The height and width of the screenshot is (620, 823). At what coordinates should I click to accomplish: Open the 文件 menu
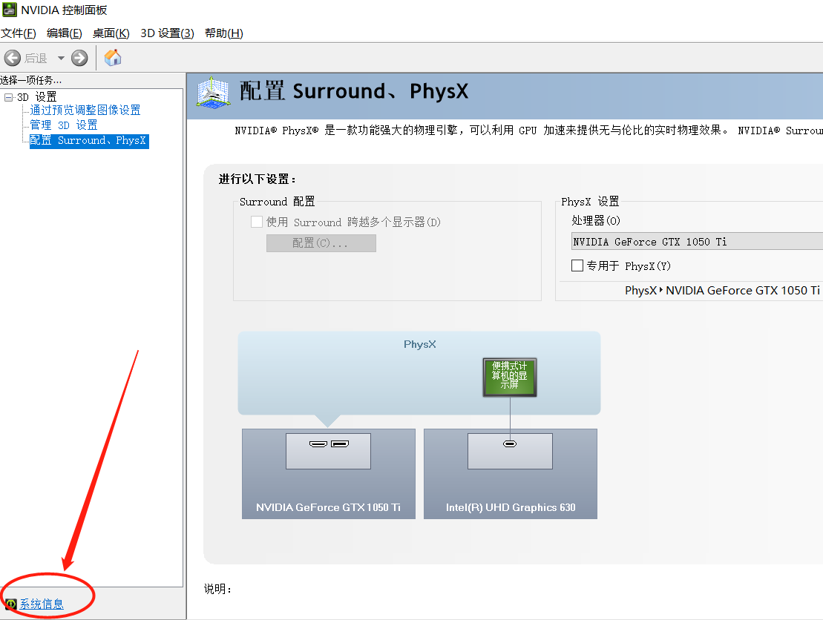(x=19, y=33)
